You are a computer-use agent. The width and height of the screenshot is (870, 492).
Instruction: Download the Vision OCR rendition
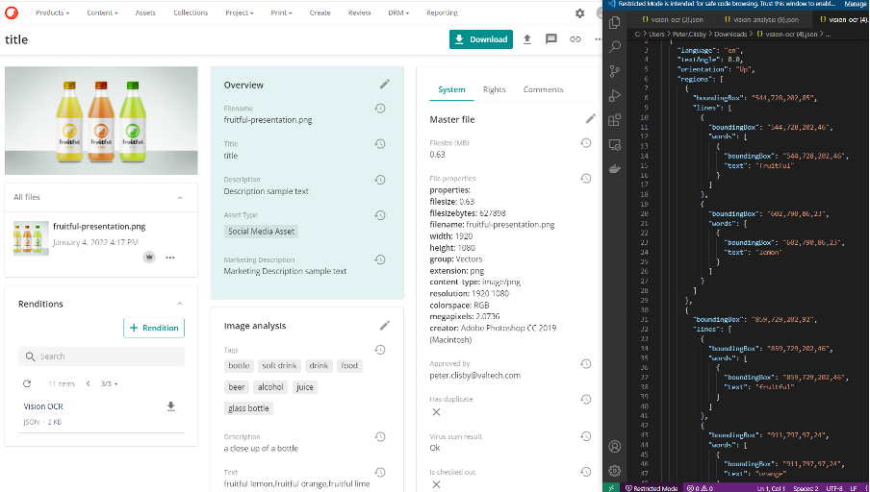171,406
